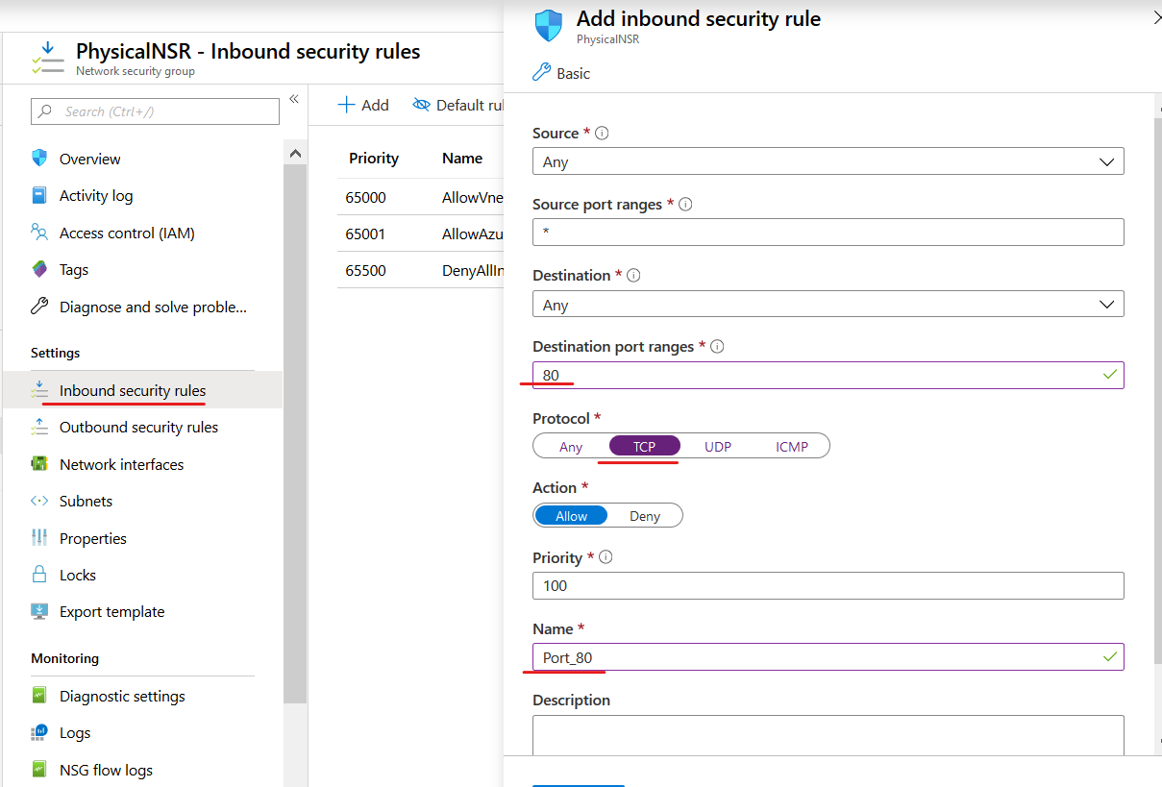This screenshot has height=787, width=1162.
Task: Select the rule with priority 65001
Action: pyautogui.click(x=420, y=234)
